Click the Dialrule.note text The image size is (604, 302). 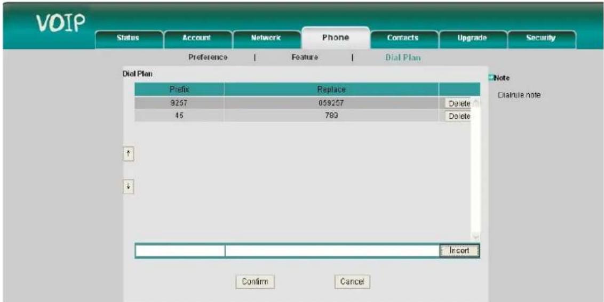tap(519, 95)
